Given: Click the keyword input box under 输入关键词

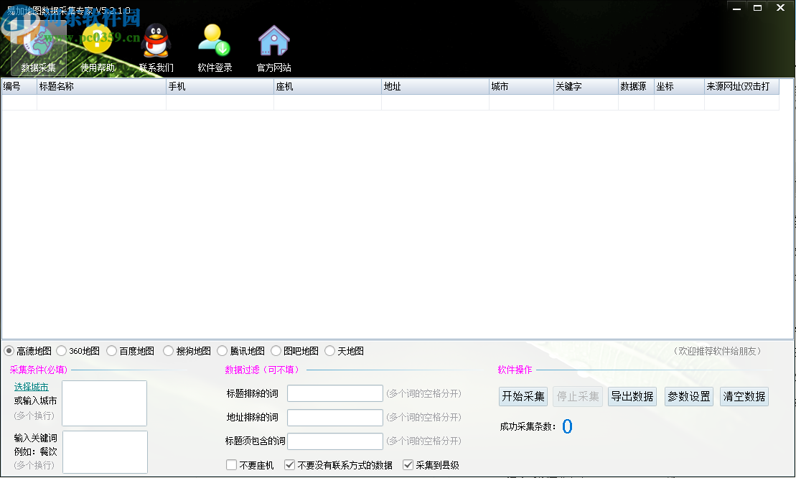Looking at the screenshot, I should [104, 452].
